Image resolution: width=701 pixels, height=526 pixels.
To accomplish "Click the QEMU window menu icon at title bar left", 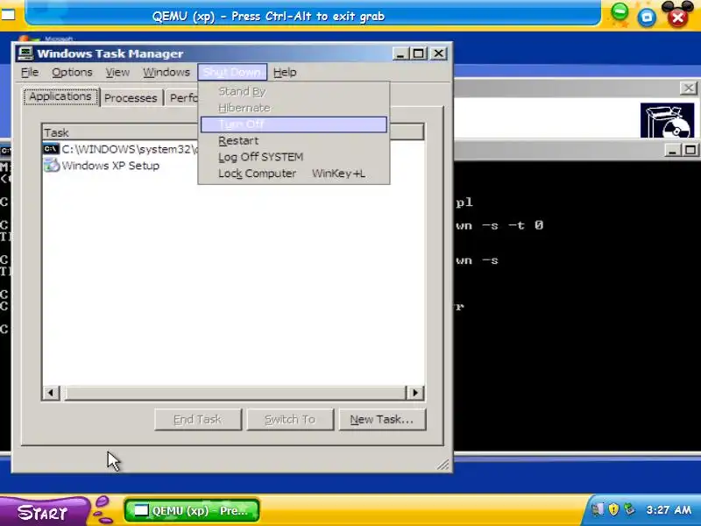I will click(8, 15).
